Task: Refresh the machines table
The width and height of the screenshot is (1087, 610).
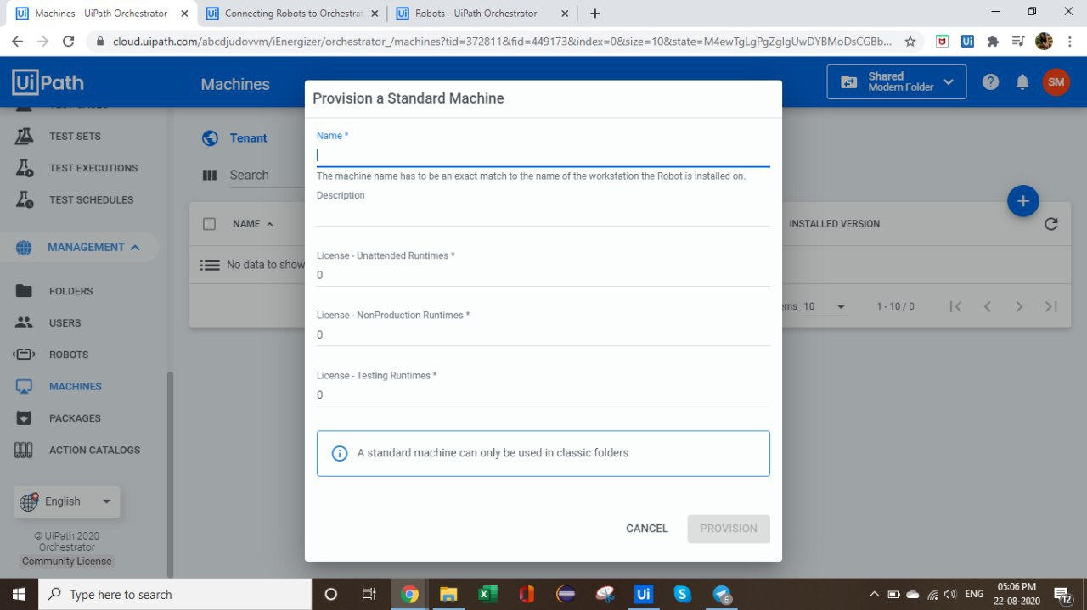Action: pos(1050,224)
